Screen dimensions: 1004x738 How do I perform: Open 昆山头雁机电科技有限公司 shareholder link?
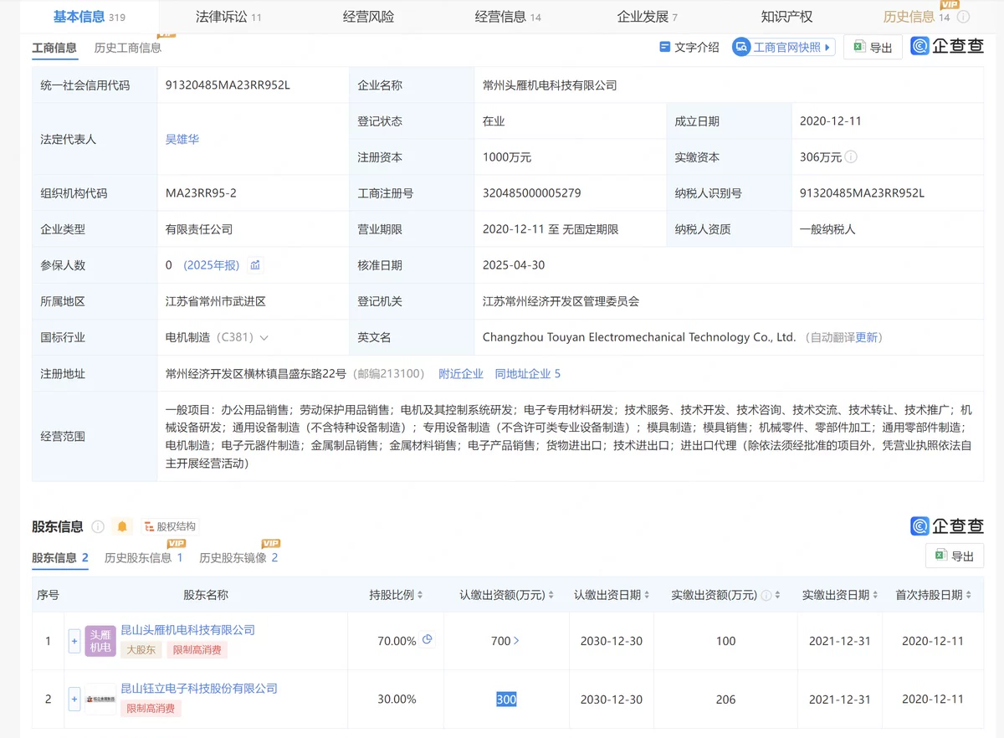click(188, 630)
